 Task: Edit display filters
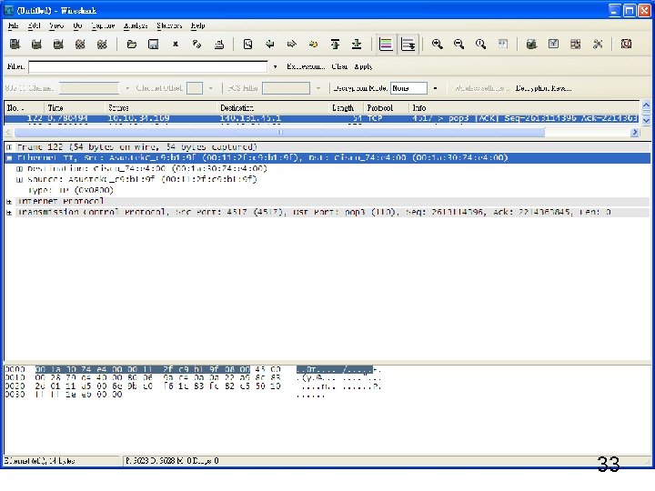(553, 44)
